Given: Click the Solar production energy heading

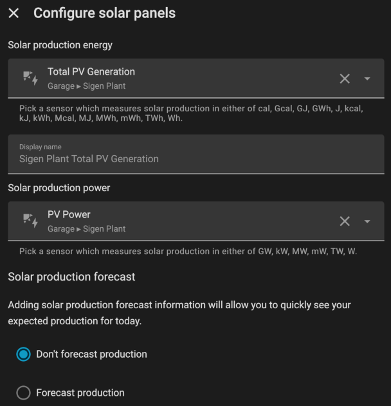Looking at the screenshot, I should pyautogui.click(x=60, y=45).
